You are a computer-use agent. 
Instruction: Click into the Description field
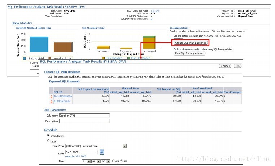84,121
